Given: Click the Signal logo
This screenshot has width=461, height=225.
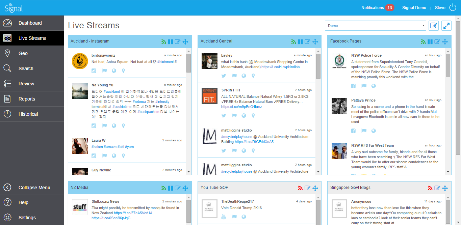Looking at the screenshot, I should 14,7.
